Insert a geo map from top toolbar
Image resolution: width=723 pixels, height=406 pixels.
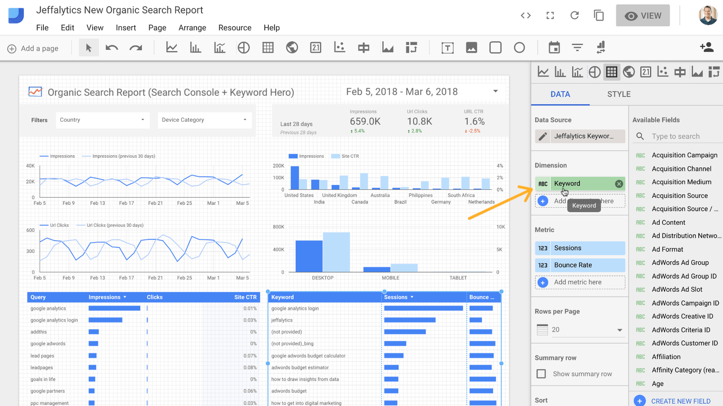292,47
